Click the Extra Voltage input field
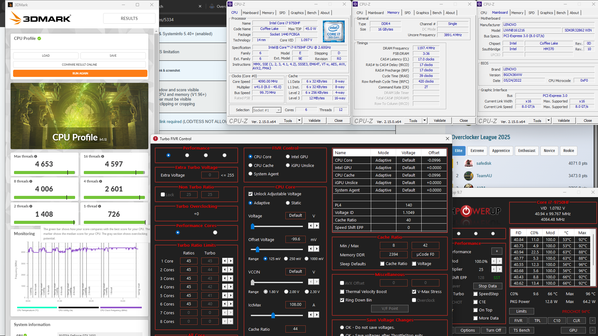The width and height of the screenshot is (598, 336). (x=210, y=175)
